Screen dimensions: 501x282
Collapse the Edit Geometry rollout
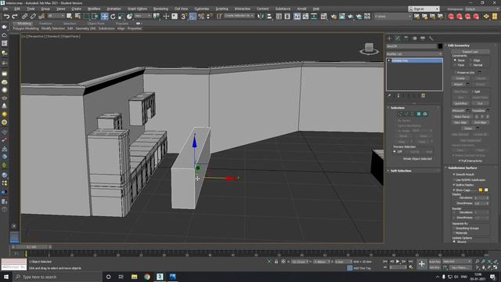tap(459, 45)
